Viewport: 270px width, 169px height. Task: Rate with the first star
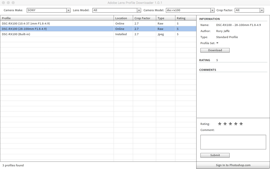pyautogui.click(x=220, y=124)
